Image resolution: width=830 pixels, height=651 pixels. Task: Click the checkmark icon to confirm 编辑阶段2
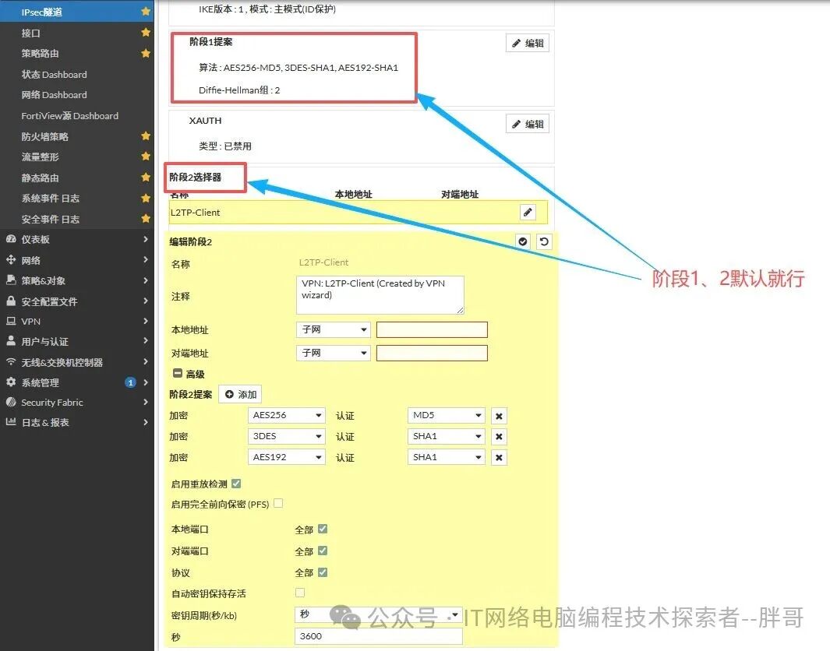(523, 241)
